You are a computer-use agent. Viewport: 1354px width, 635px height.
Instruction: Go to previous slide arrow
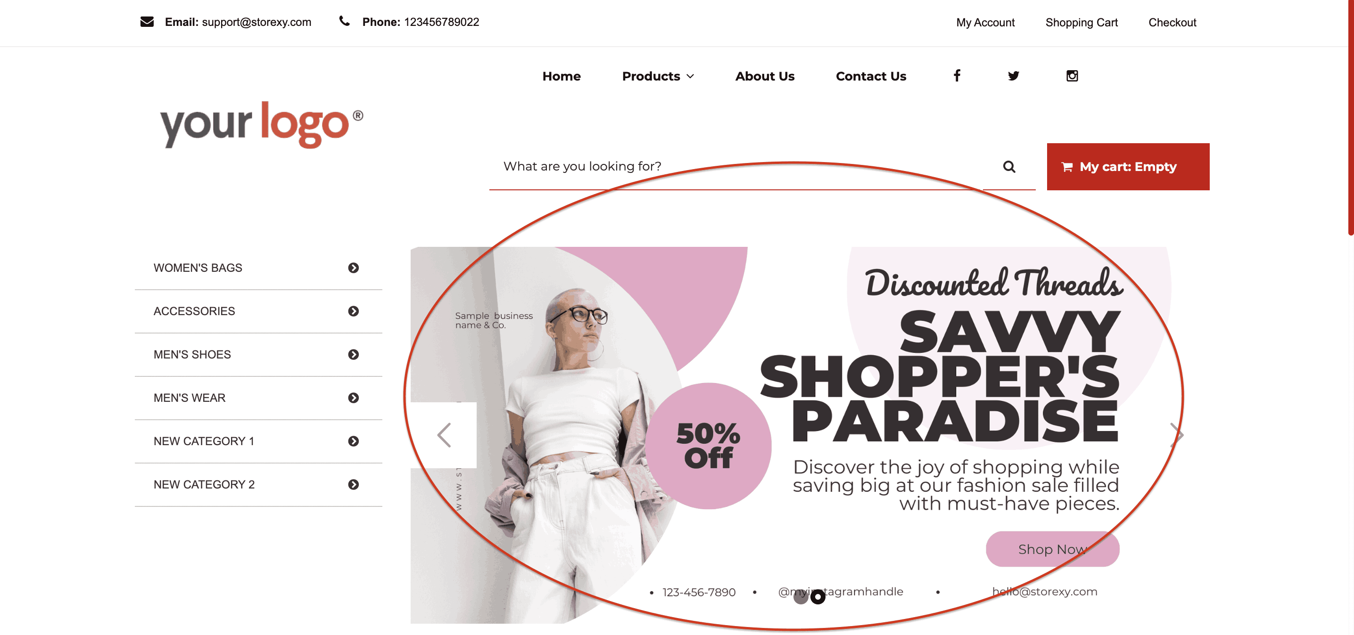pyautogui.click(x=444, y=435)
